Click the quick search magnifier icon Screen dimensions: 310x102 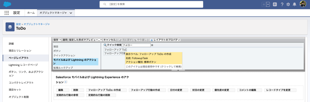pyautogui.click(x=105, y=45)
